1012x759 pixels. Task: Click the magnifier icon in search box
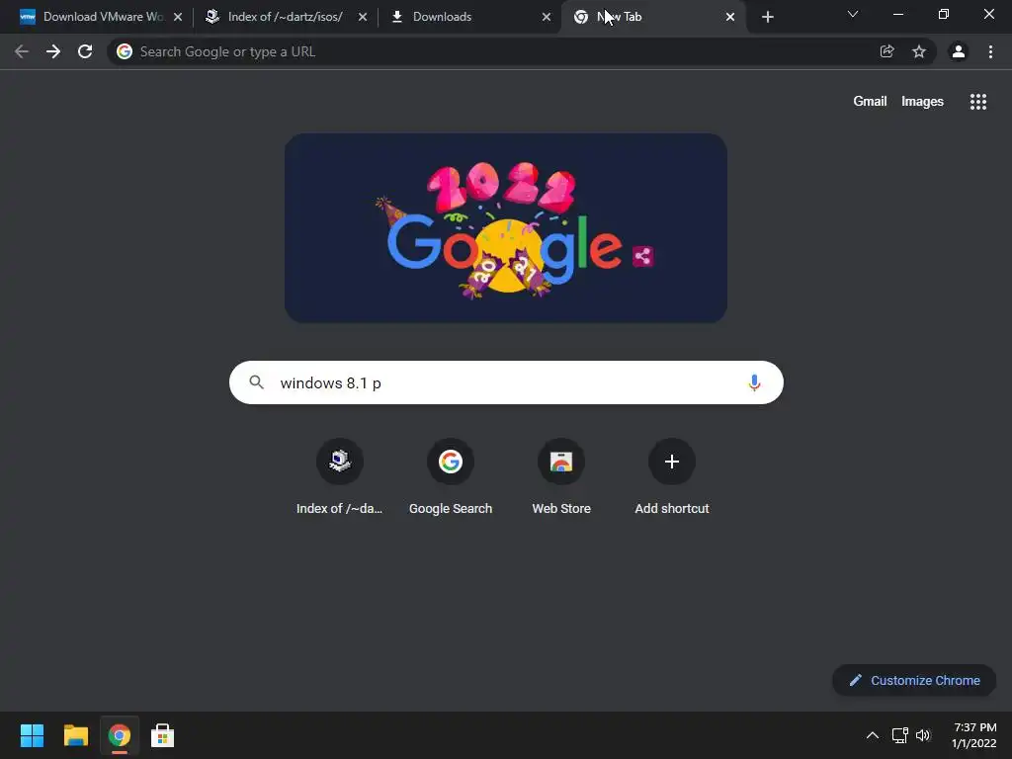tap(256, 382)
